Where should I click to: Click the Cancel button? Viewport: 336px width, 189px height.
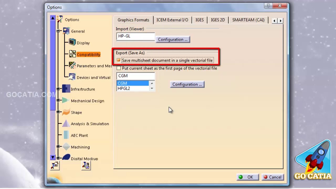272,177
